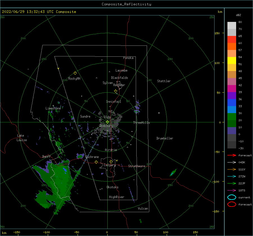Click the Innisfail city label
This screenshot has width=253, height=236.
(x=114, y=102)
